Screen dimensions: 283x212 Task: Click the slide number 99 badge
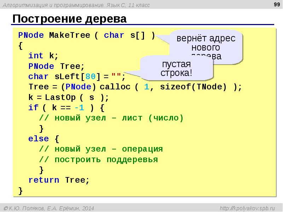[276, 4]
